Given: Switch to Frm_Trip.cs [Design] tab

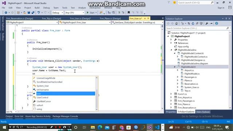Looking at the screenshot, I should point(51,19).
